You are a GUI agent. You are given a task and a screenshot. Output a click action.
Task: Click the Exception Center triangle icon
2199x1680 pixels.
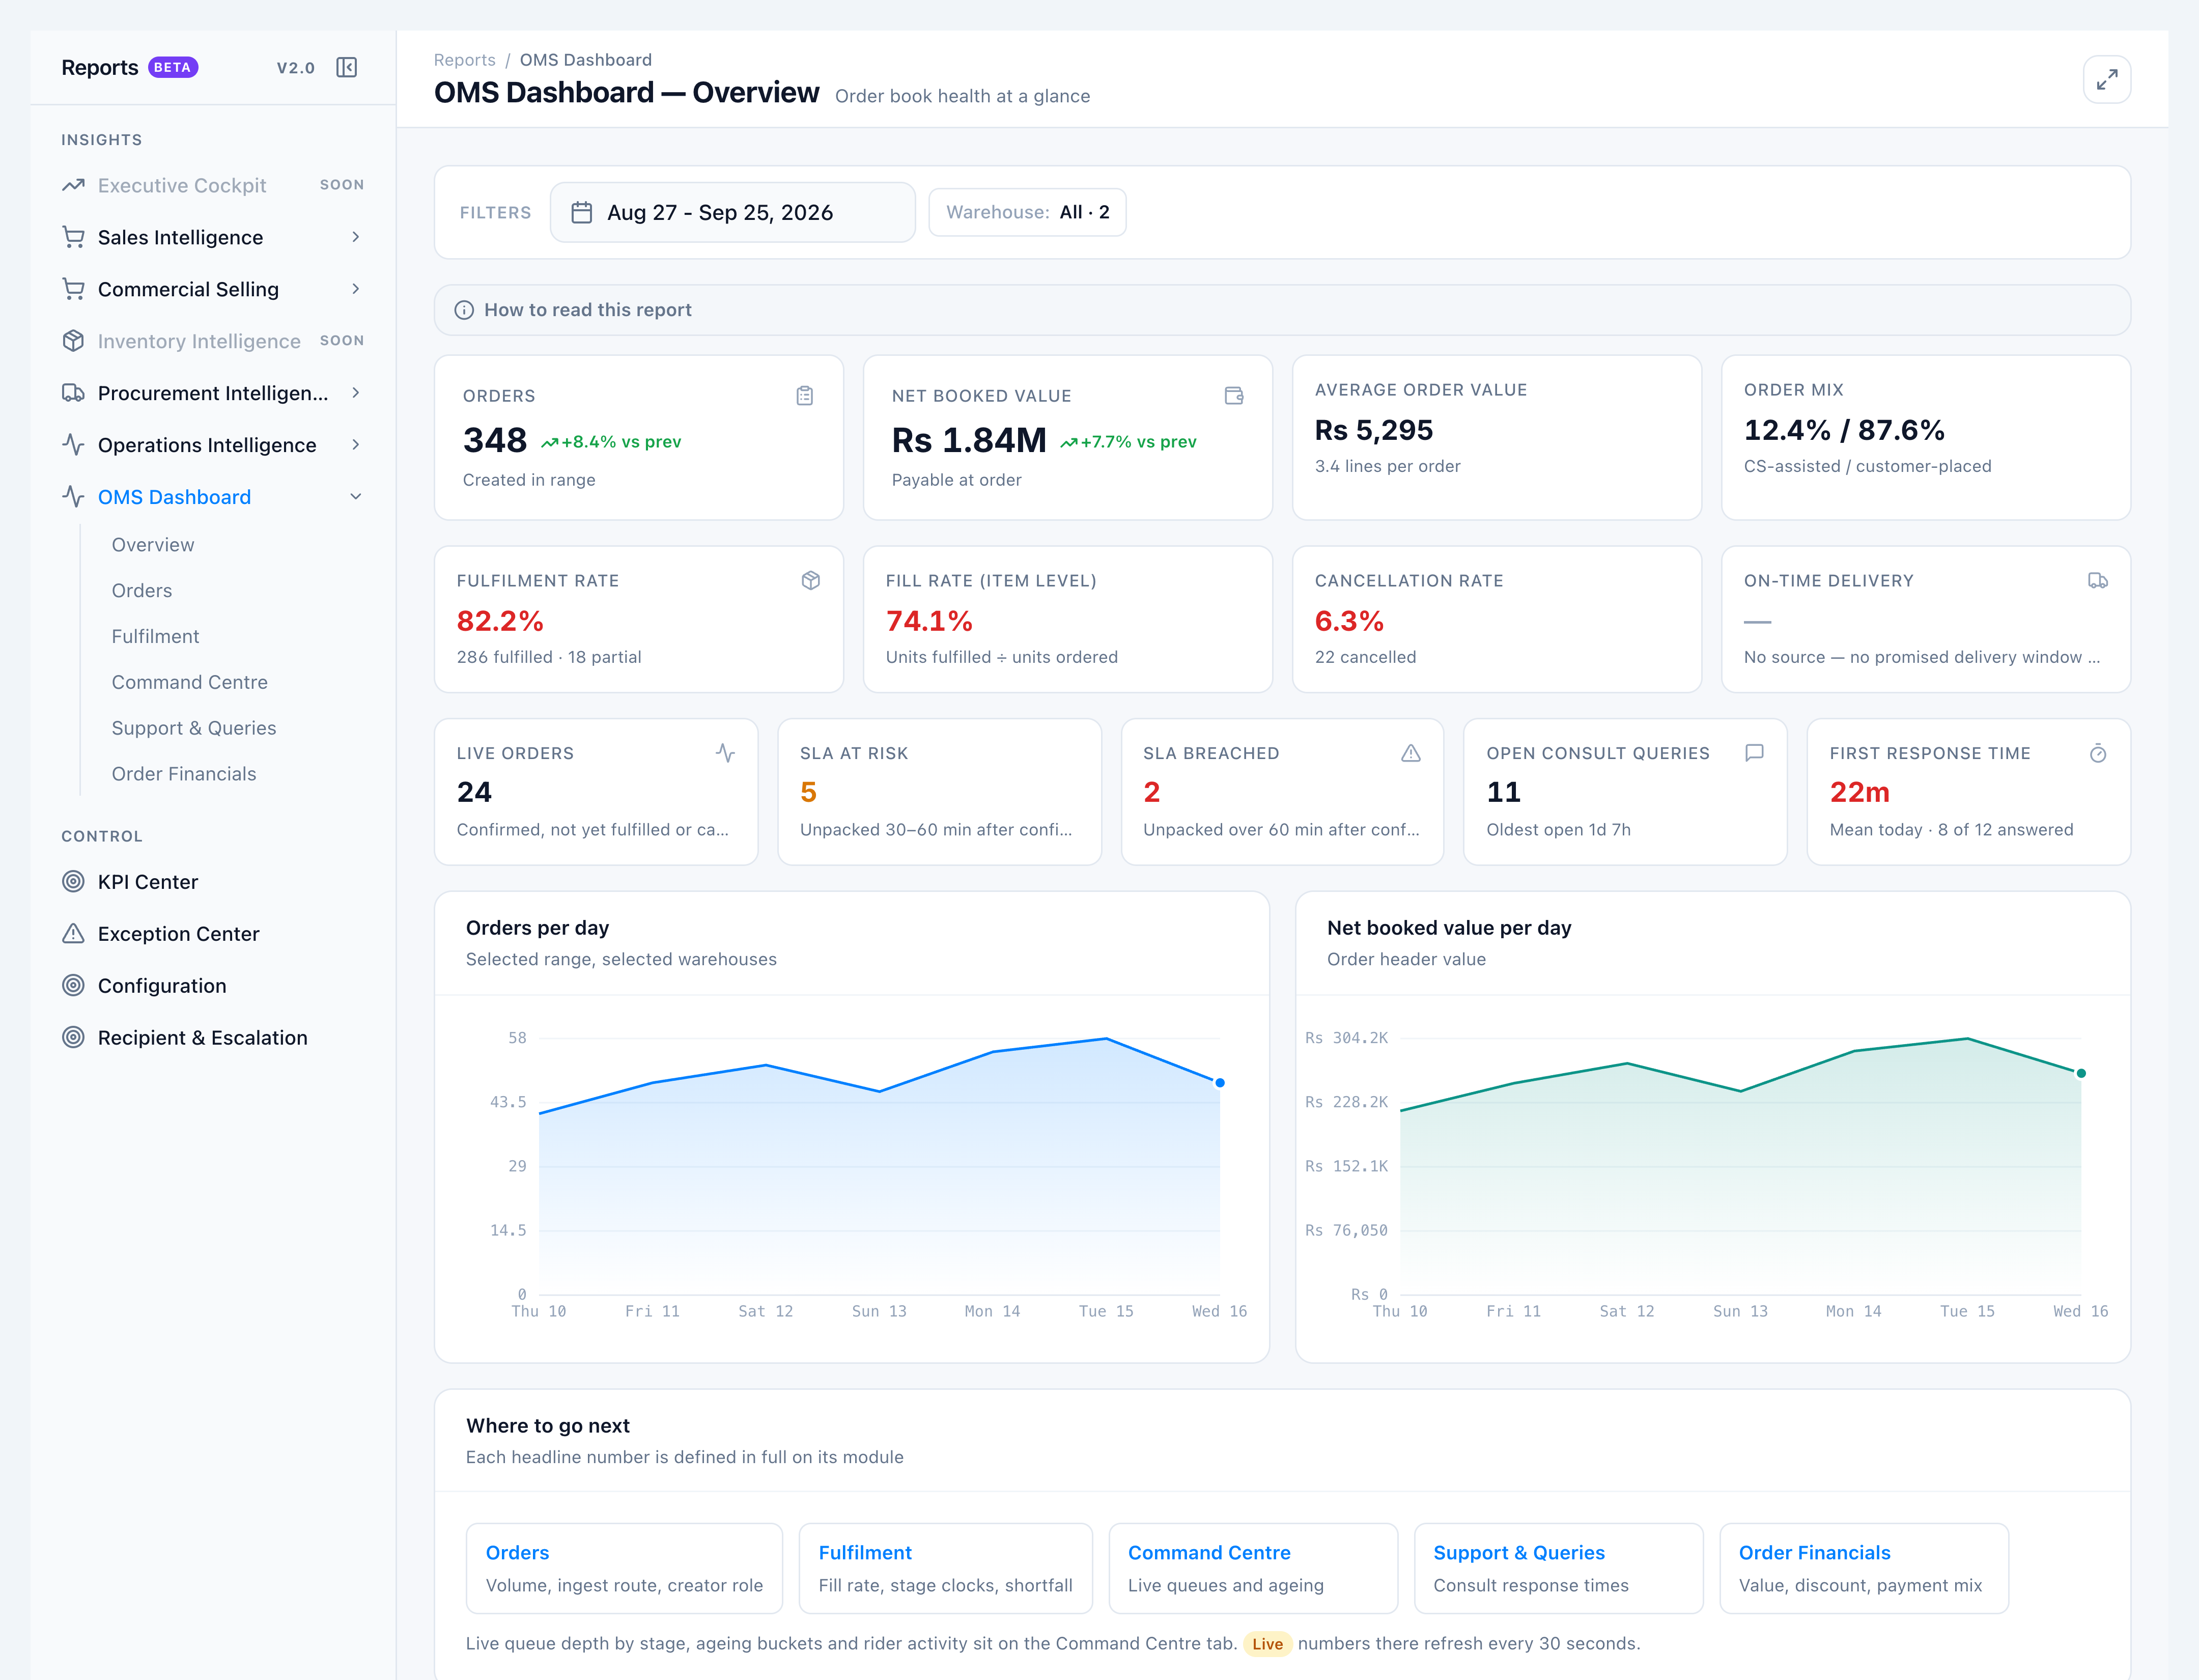click(73, 934)
